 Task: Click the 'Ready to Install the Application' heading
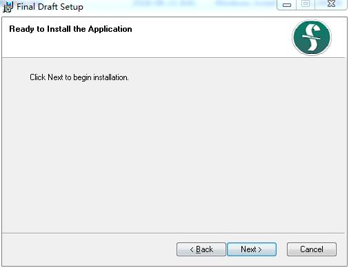pos(70,29)
